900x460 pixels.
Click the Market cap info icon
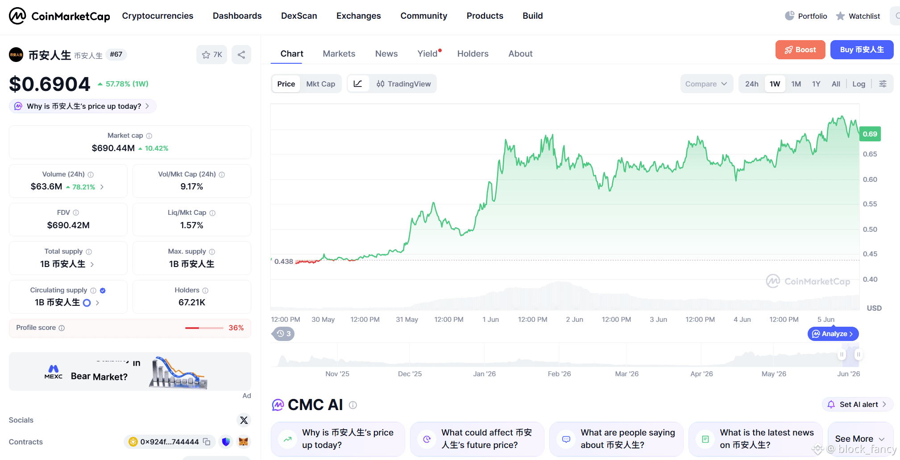click(x=149, y=136)
